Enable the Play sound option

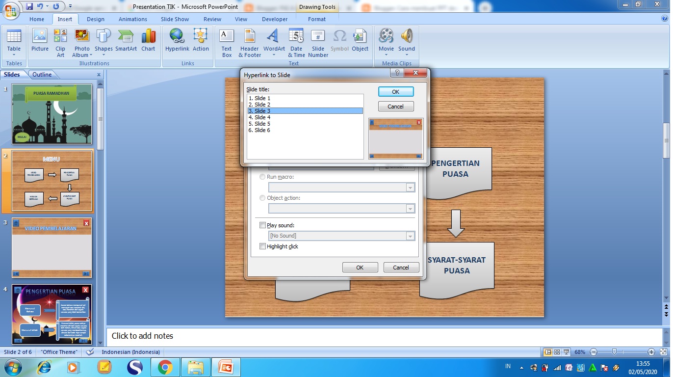point(262,225)
